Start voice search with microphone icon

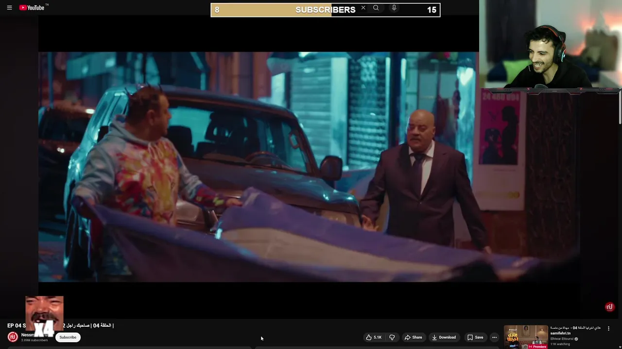click(x=394, y=8)
